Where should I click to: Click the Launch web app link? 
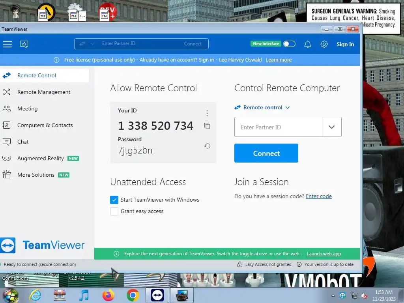(324, 254)
